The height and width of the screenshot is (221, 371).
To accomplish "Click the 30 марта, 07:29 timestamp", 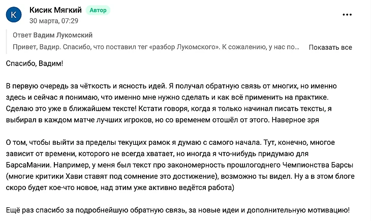I will point(54,21).
